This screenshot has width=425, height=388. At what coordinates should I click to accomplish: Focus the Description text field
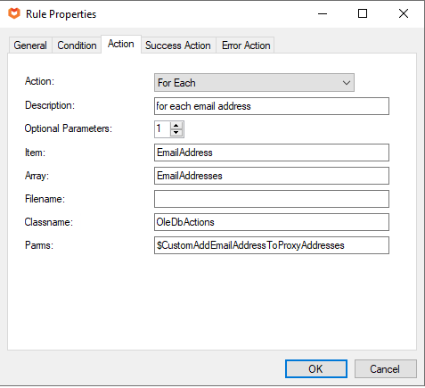(x=272, y=106)
